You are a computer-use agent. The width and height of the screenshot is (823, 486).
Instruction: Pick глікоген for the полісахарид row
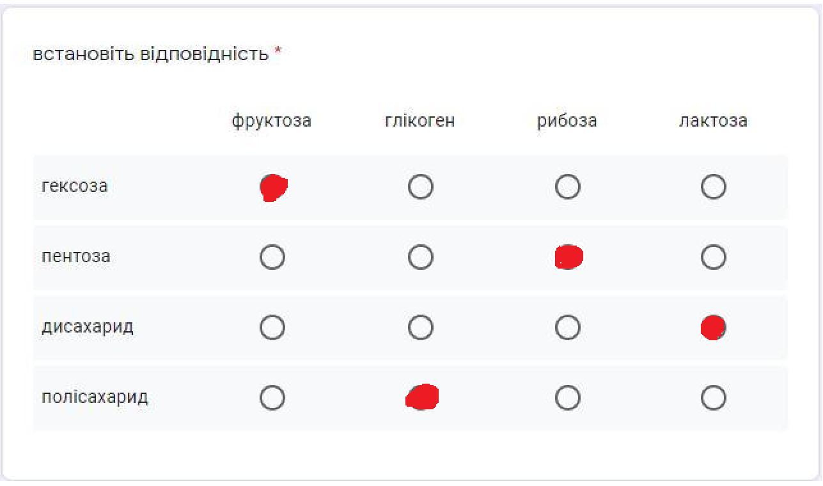(x=421, y=398)
